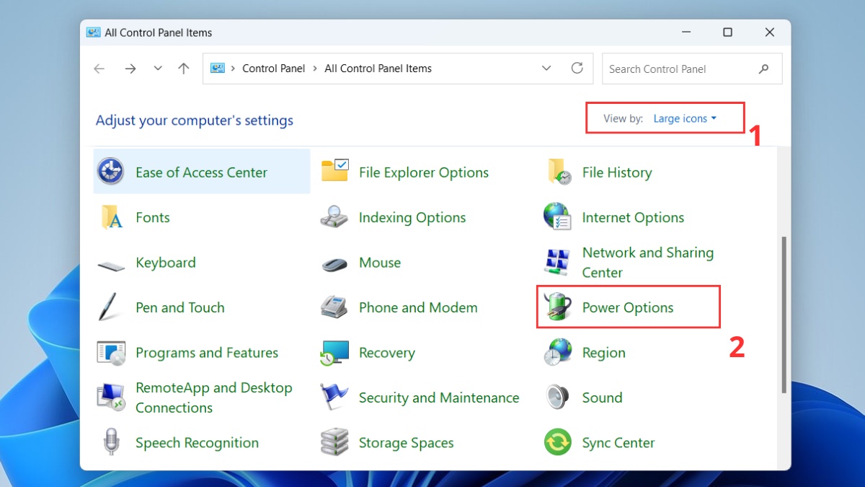Open the Speech Recognition link
Image resolution: width=865 pixels, height=487 pixels.
[x=197, y=443]
